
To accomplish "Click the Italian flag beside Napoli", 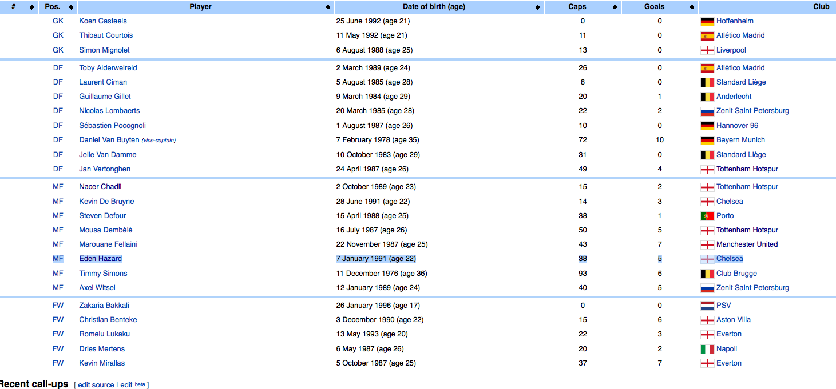I will coord(707,349).
